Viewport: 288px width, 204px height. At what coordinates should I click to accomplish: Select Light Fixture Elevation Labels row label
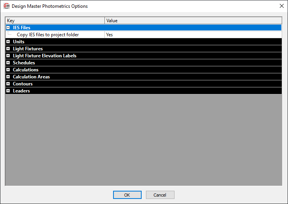[x=45, y=56]
